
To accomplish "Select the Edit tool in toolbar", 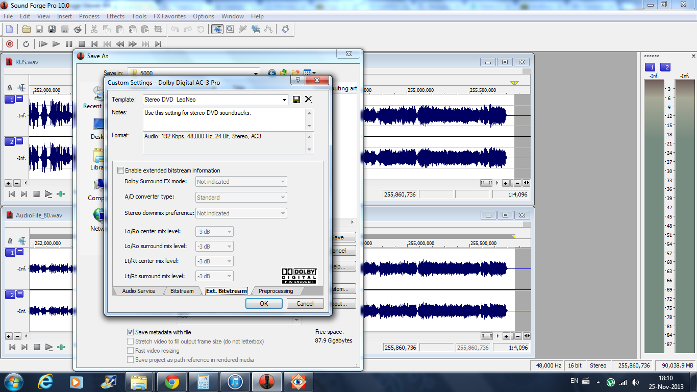I will pyautogui.click(x=218, y=29).
